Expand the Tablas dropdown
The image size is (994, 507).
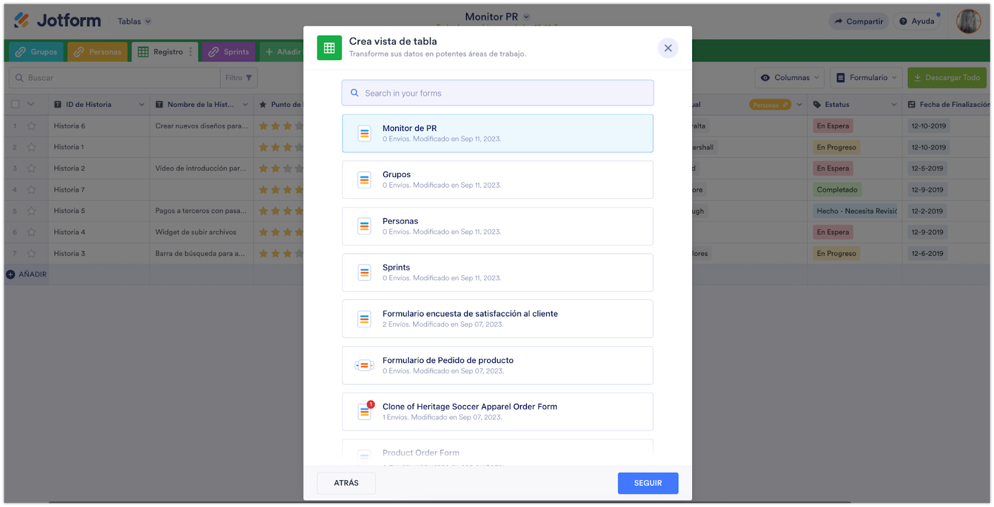pos(134,21)
